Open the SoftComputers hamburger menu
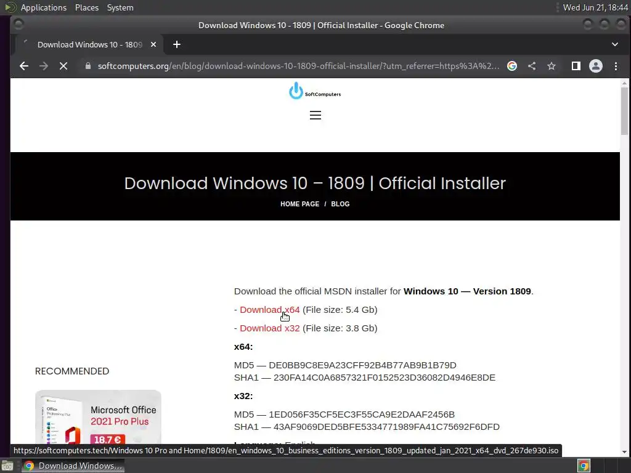This screenshot has width=631, height=473. tap(315, 115)
